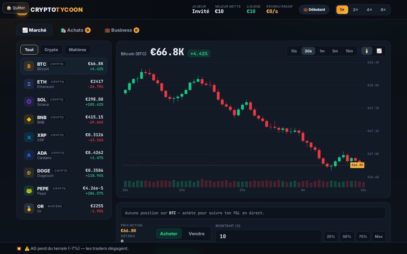The image size is (407, 254).
Task: Click the €66.8K current price marker on chart
Action: pos(357,165)
